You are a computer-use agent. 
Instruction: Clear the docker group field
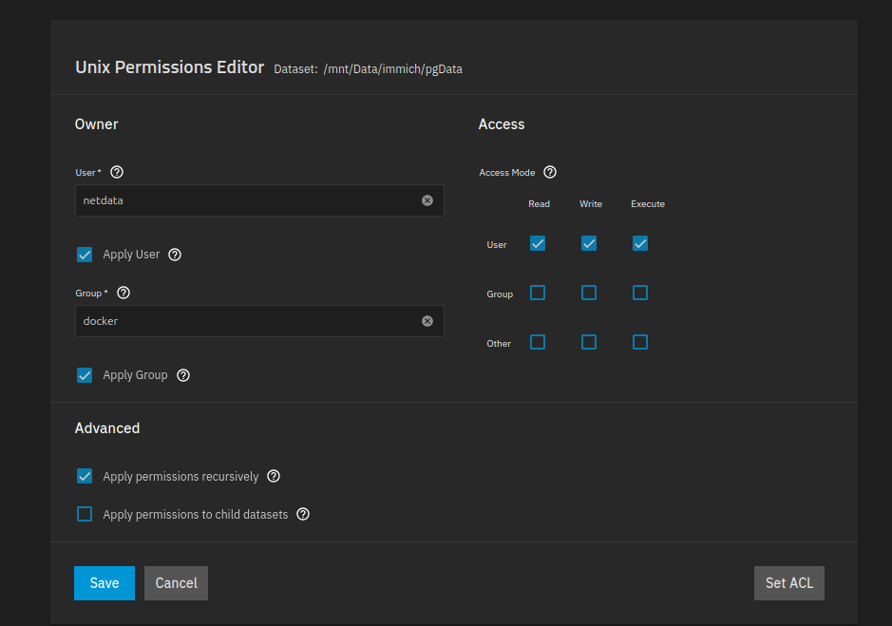click(x=427, y=321)
